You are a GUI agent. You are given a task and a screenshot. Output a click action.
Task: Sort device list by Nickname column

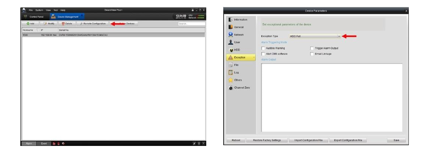28,30
